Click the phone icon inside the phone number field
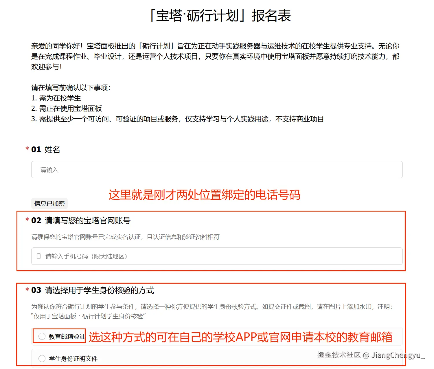The height and width of the screenshot is (369, 434). [38, 256]
